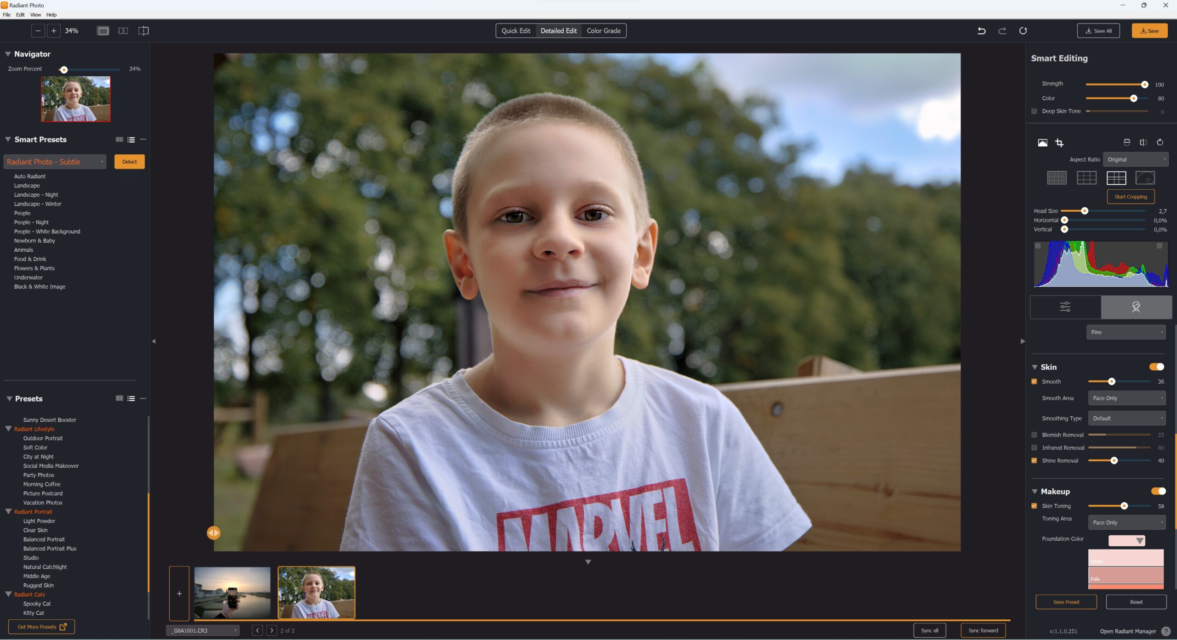The image size is (1177, 640).
Task: Uncheck the Shine Removal checkbox
Action: pyautogui.click(x=1034, y=460)
